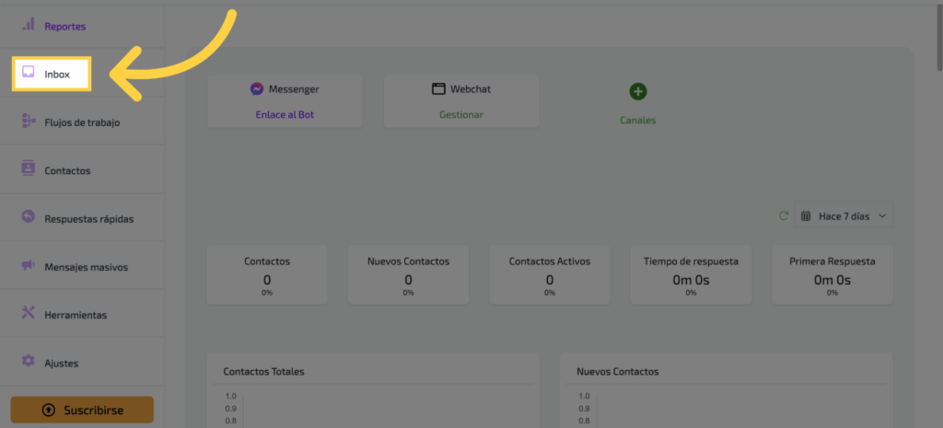
Task: Refresh stats with the green reload icon
Action: tap(784, 216)
